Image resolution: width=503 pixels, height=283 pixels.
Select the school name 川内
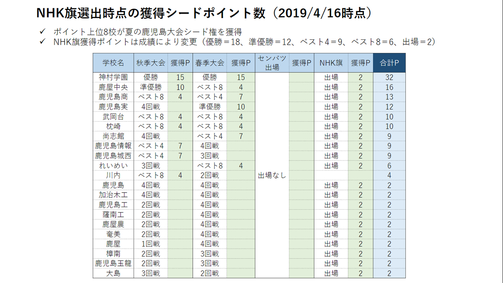tap(113, 175)
